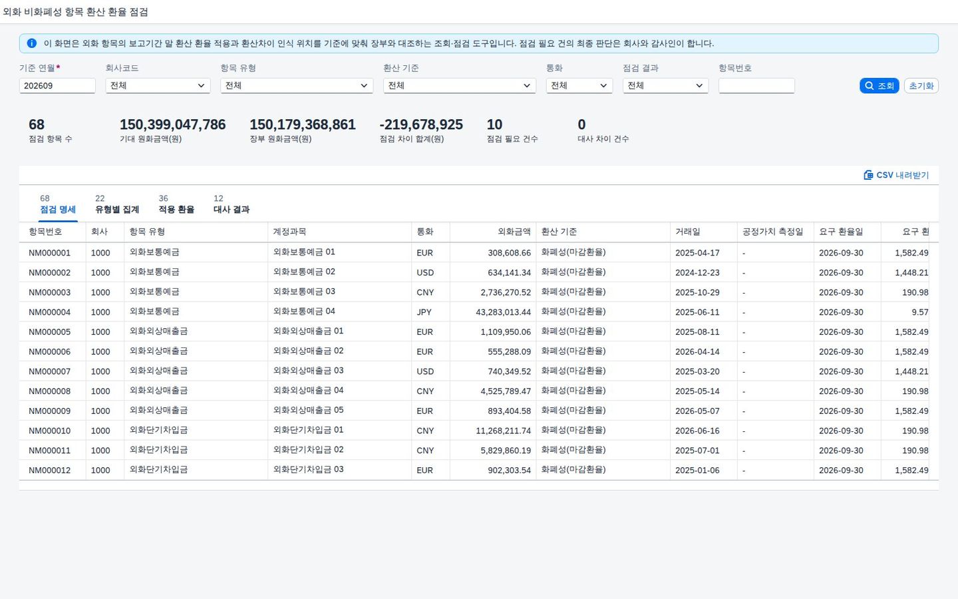Click the 초기화 reset button
The width and height of the screenshot is (958, 599).
pos(921,86)
